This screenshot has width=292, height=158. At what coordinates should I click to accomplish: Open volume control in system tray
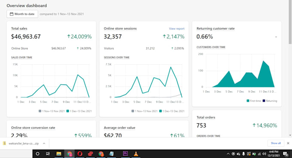click(x=264, y=154)
